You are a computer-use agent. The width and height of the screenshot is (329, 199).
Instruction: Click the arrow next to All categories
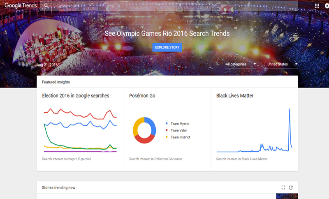(x=255, y=64)
